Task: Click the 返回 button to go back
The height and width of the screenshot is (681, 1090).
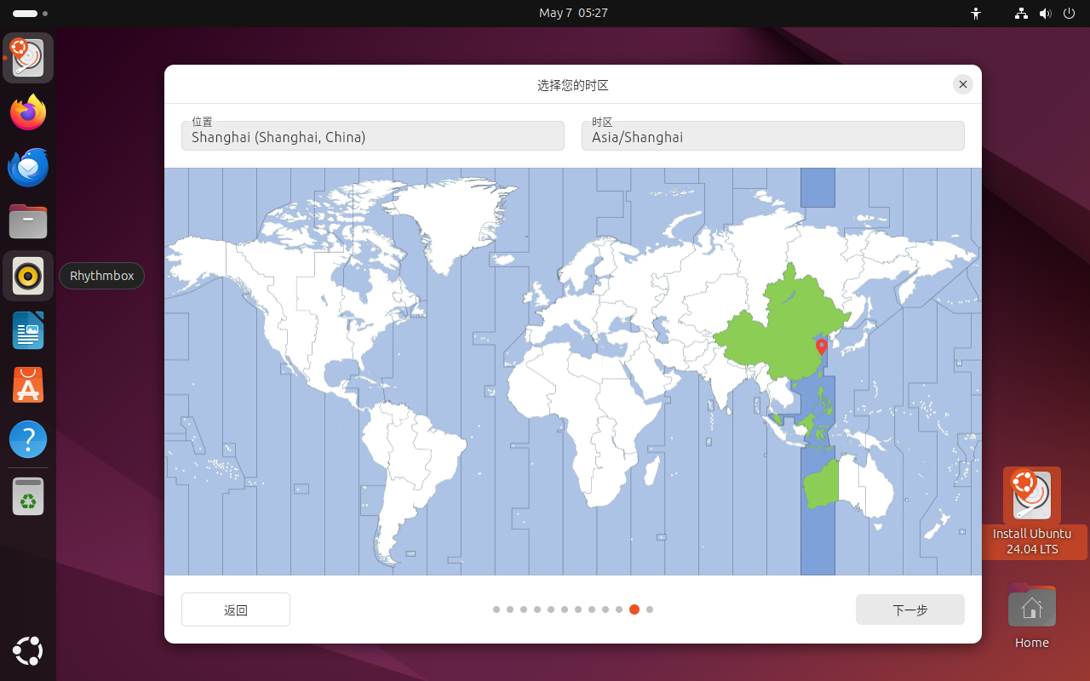Action: (235, 609)
